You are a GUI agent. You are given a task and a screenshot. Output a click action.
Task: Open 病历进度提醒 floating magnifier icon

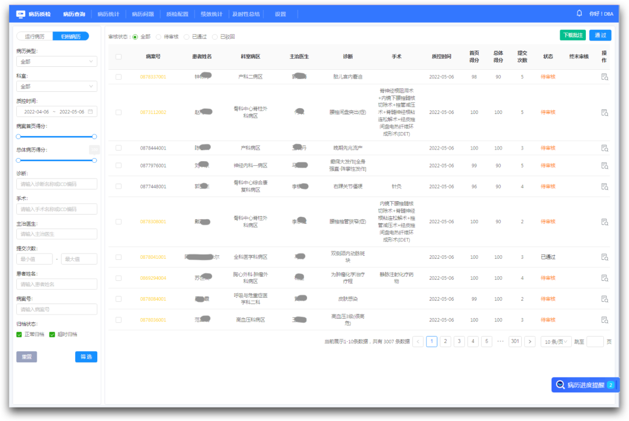[560, 385]
